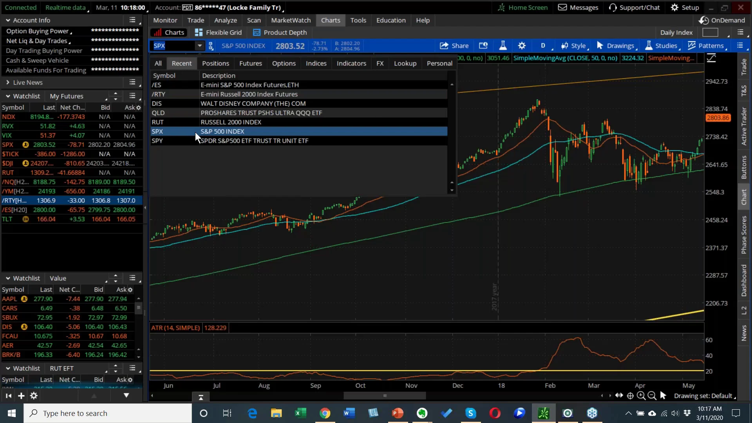
Task: Select AAPL row in Value watchlist
Action: tap(68, 299)
